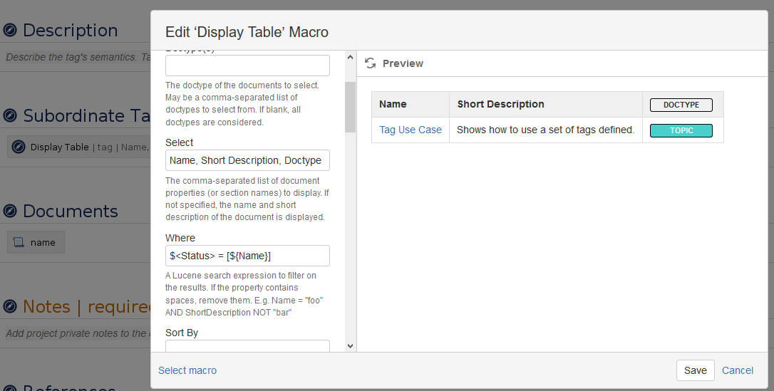
Task: Click the Description section heading icon
Action: (10, 31)
